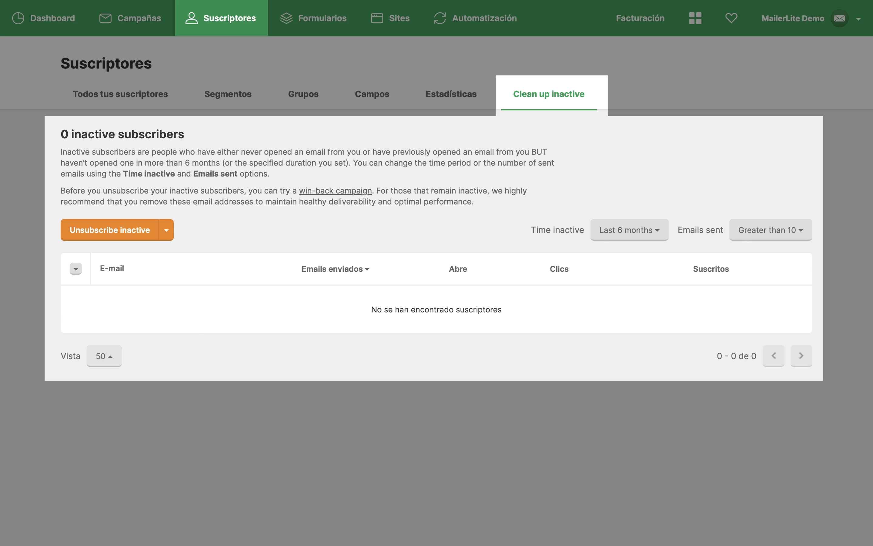Screen dimensions: 873x546
Task: Click the heart icon in top bar
Action: 731,18
